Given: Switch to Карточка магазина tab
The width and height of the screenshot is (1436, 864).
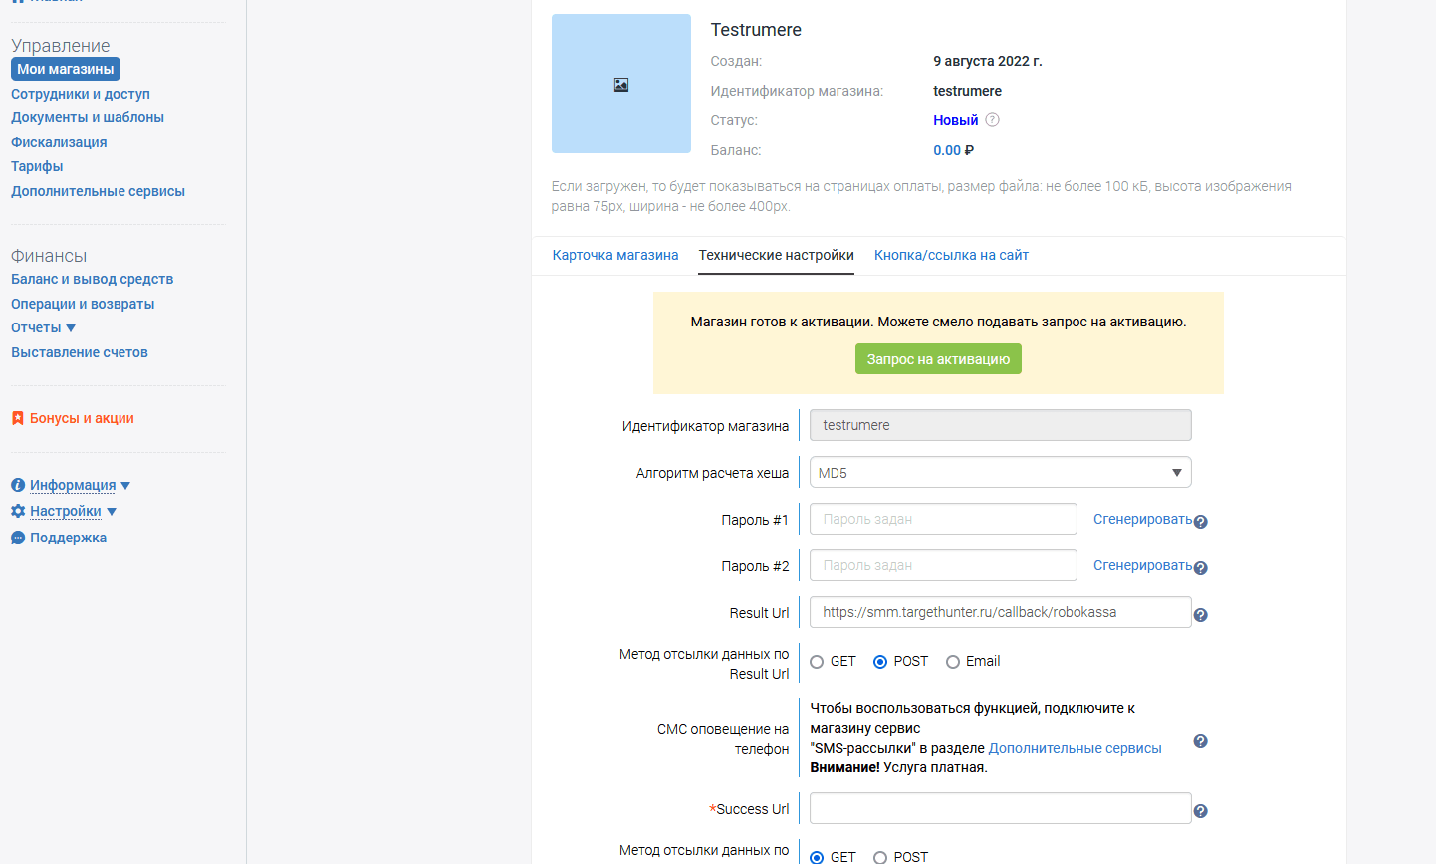Looking at the screenshot, I should tap(614, 255).
